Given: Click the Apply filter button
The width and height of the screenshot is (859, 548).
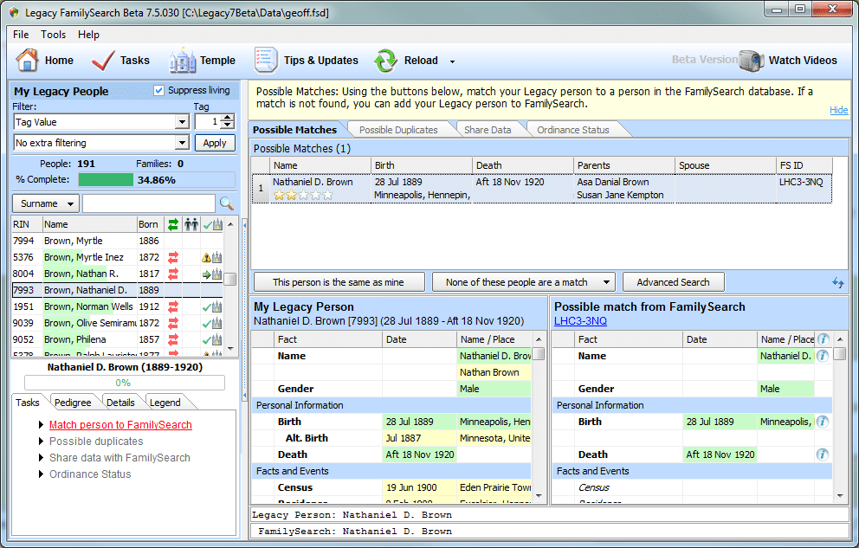Looking at the screenshot, I should [x=215, y=143].
